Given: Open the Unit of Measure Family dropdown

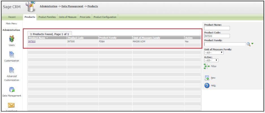Looking at the screenshot, I should 214,53.
